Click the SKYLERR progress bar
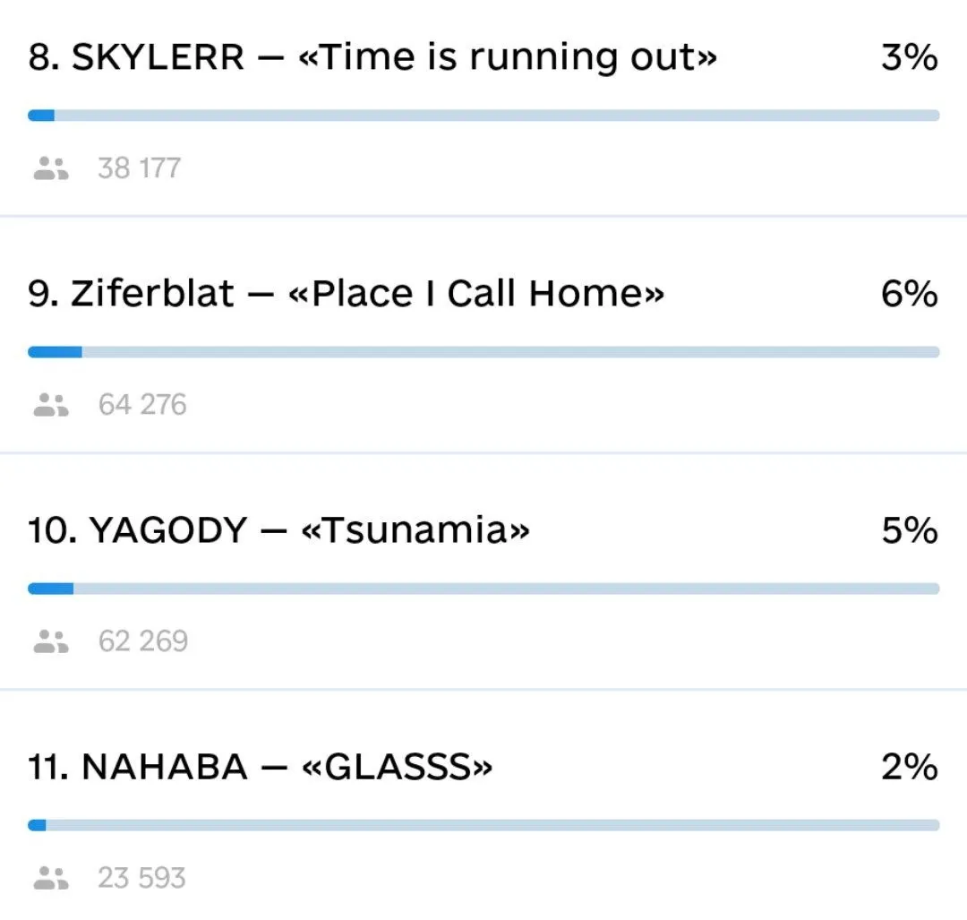The image size is (967, 920). click(483, 116)
